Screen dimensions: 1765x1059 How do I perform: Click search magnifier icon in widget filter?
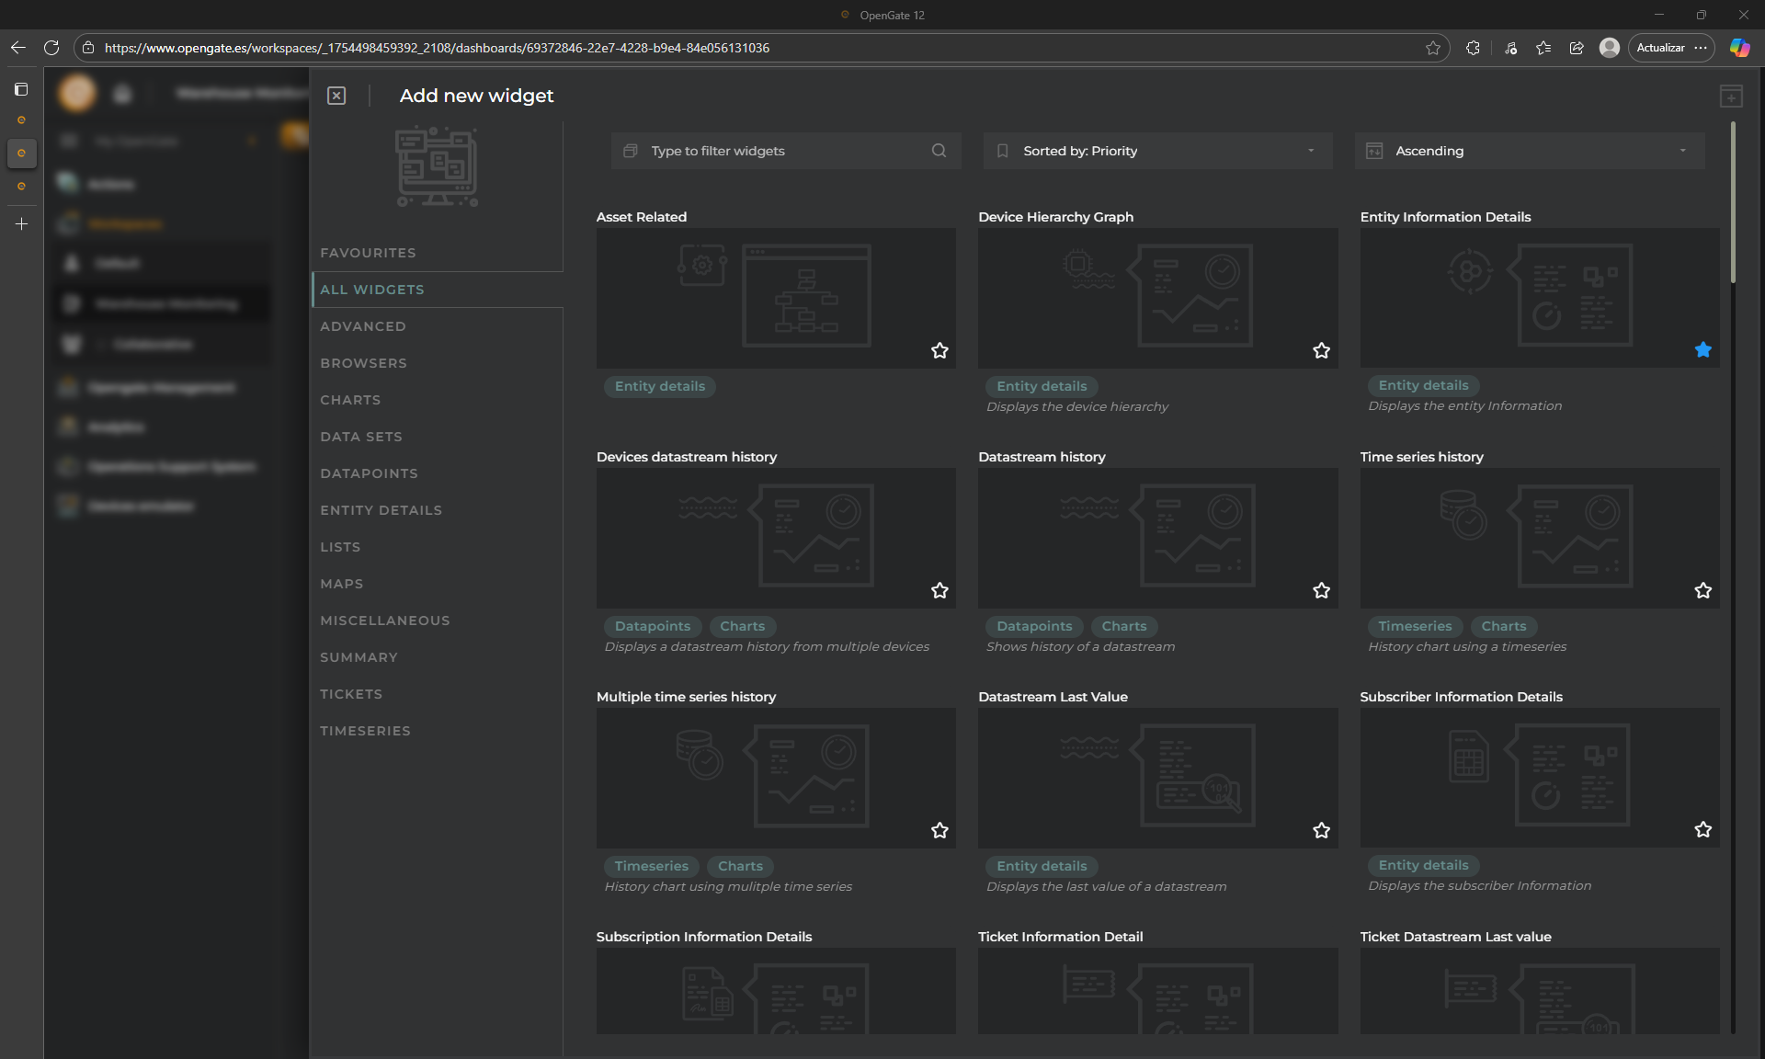[x=939, y=151]
